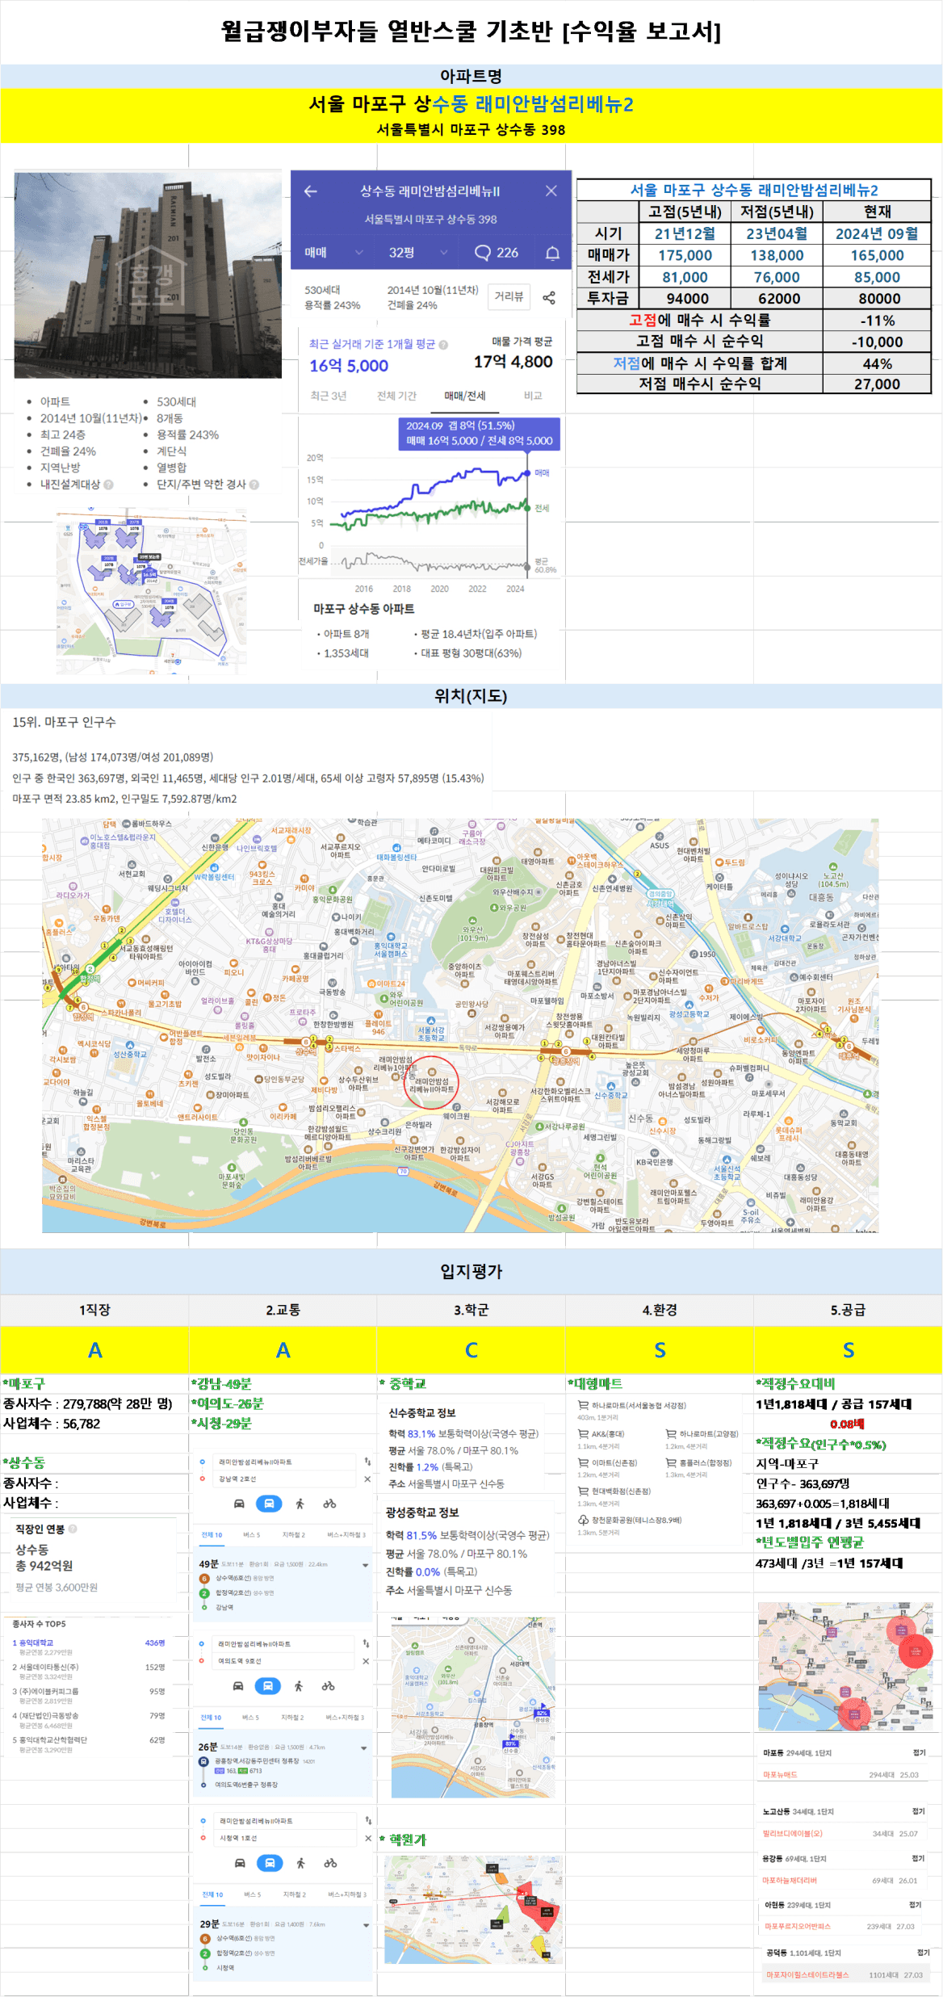Switch to the 최근 3년 tab
The height and width of the screenshot is (1997, 943).
[x=329, y=396]
